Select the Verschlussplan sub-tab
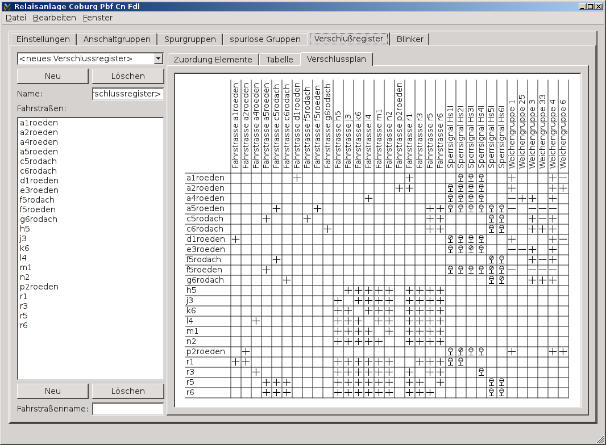 point(336,59)
